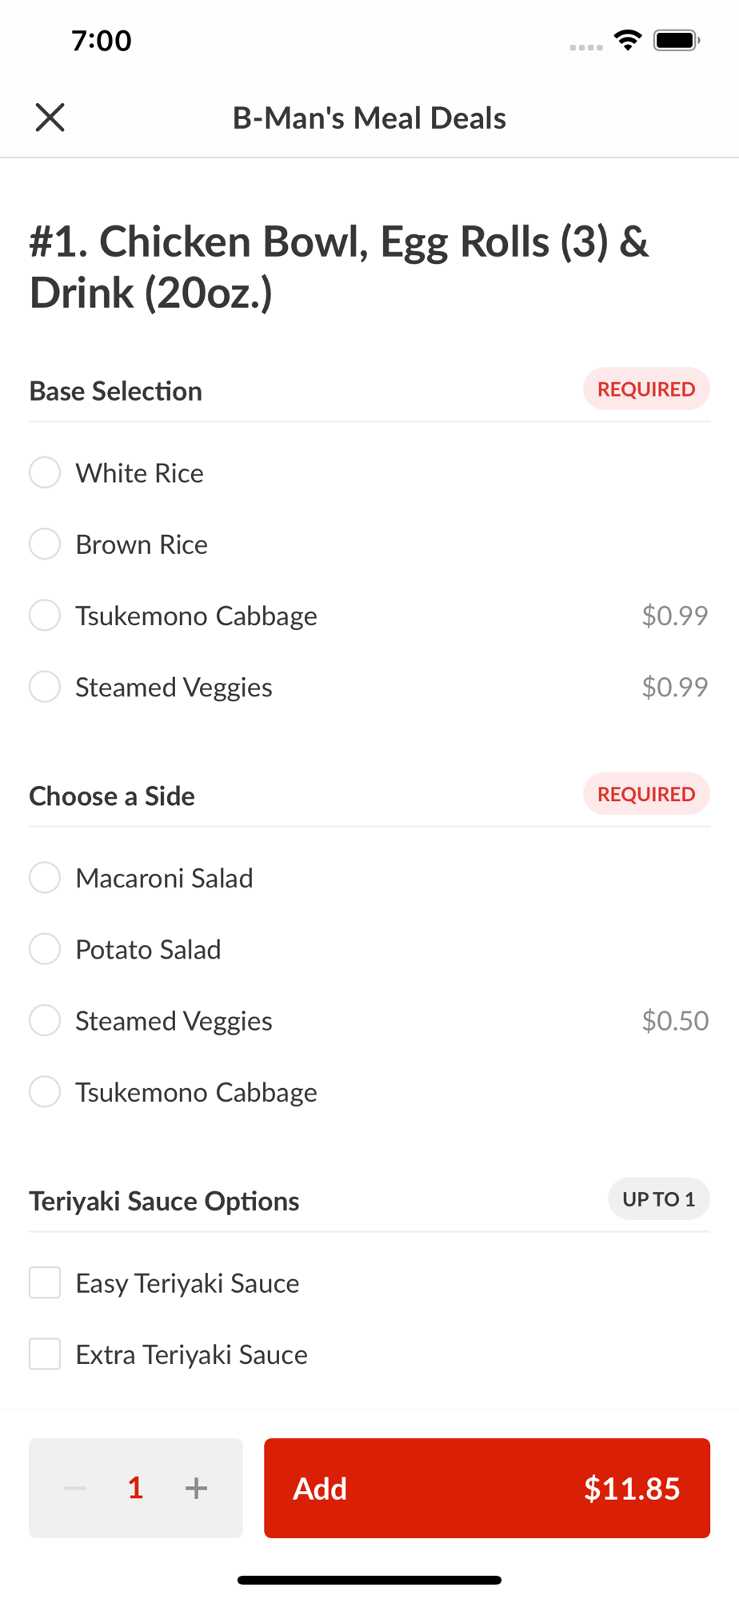739x1599 pixels.
Task: Choose Macaroni Salad as side
Action: 45,877
